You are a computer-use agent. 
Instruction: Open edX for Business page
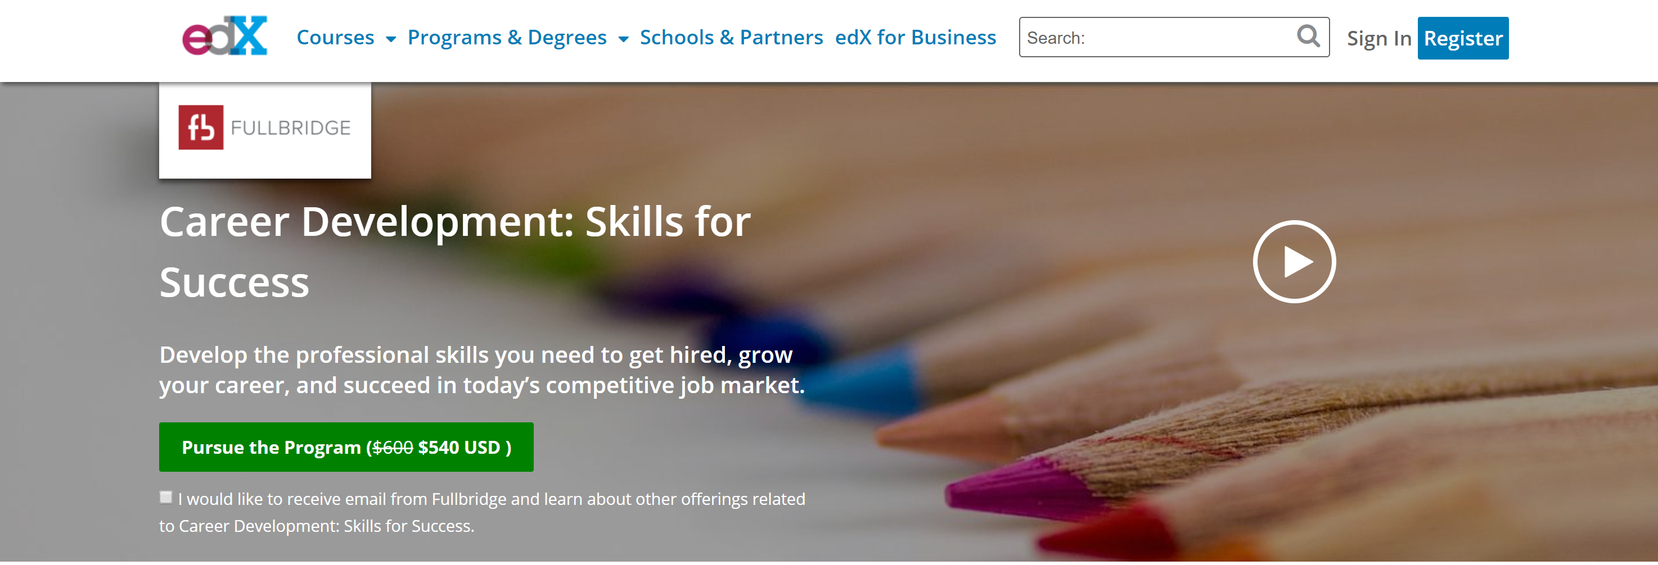point(915,37)
